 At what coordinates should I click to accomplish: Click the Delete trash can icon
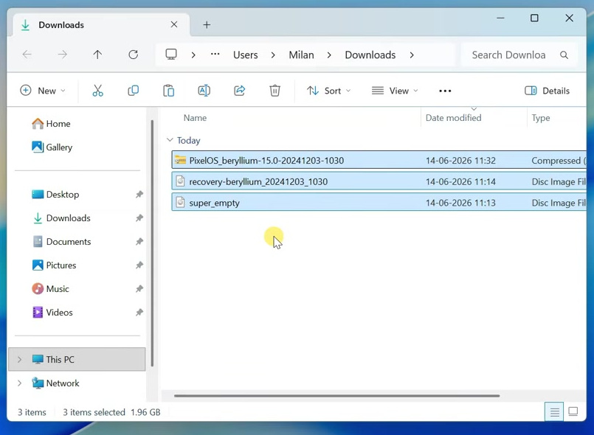point(275,91)
